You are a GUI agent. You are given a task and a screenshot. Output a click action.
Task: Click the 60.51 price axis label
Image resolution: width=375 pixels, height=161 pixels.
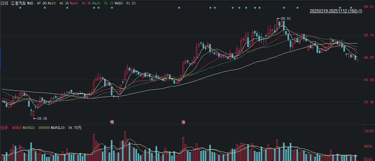click(369, 7)
